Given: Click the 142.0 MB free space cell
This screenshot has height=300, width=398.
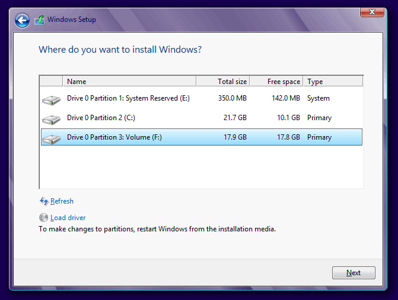Looking at the screenshot, I should click(286, 98).
